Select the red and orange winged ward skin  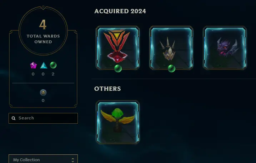coord(117,48)
